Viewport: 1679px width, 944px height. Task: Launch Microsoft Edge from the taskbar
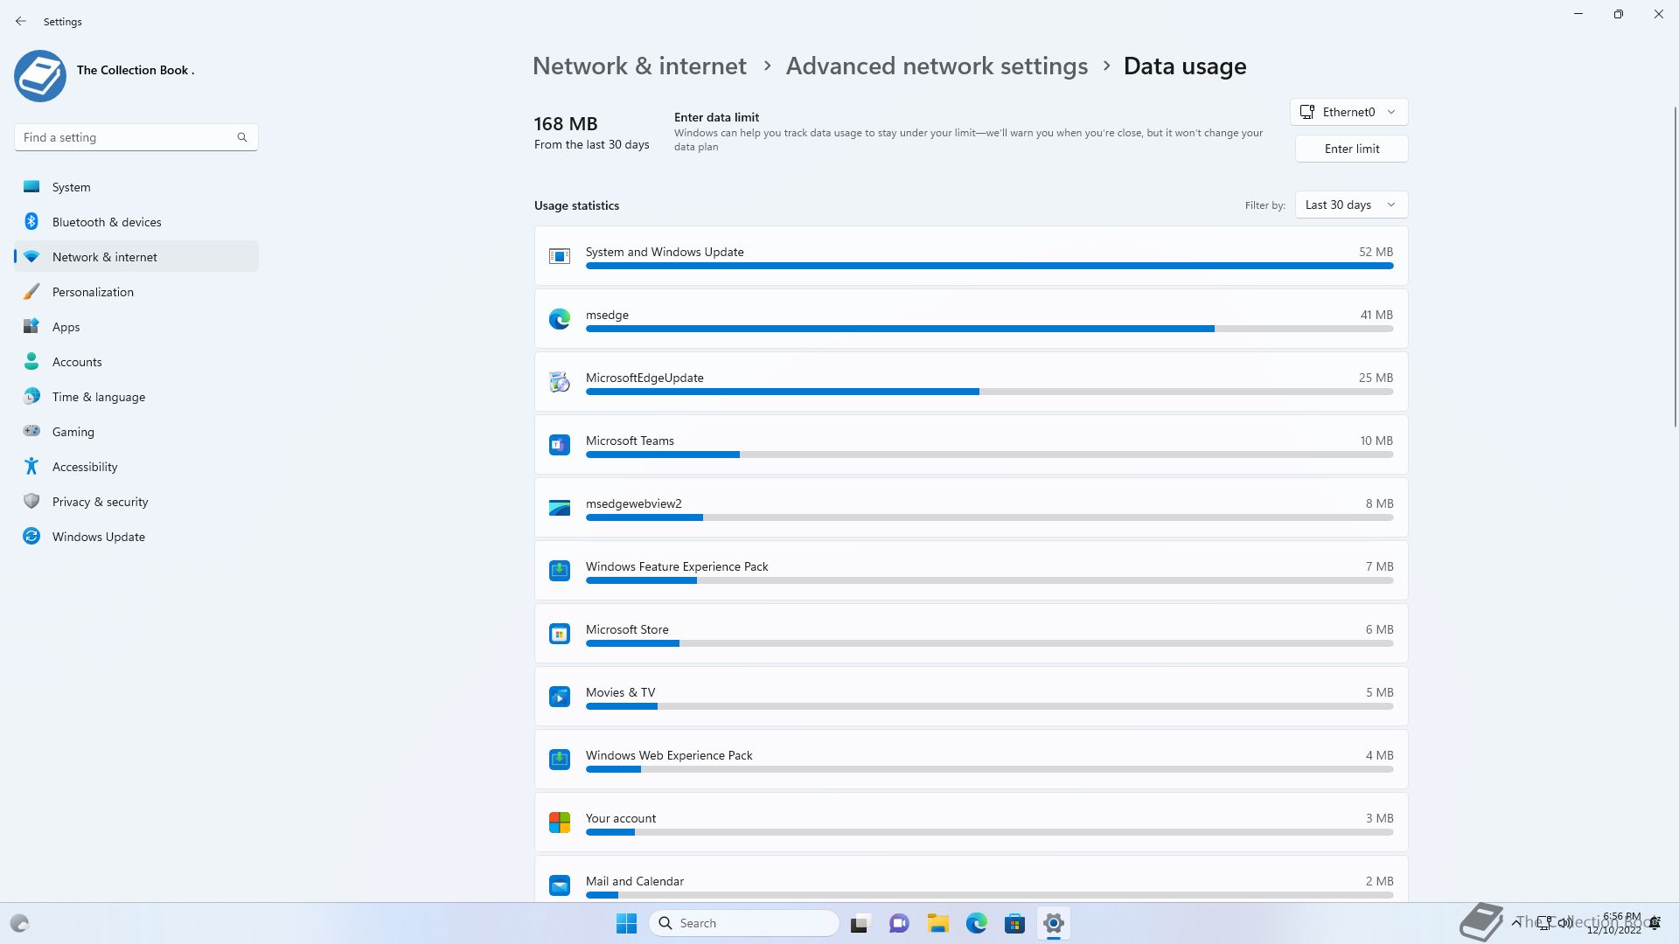[x=976, y=923]
